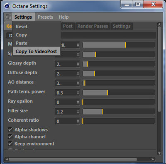The width and height of the screenshot is (166, 164).
Task: Maximize the Octane Settings window
Action: (138, 4)
